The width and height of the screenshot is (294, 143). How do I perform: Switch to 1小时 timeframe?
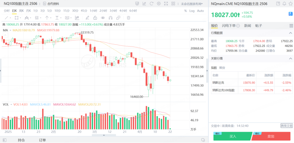pyautogui.click(x=94, y=11)
